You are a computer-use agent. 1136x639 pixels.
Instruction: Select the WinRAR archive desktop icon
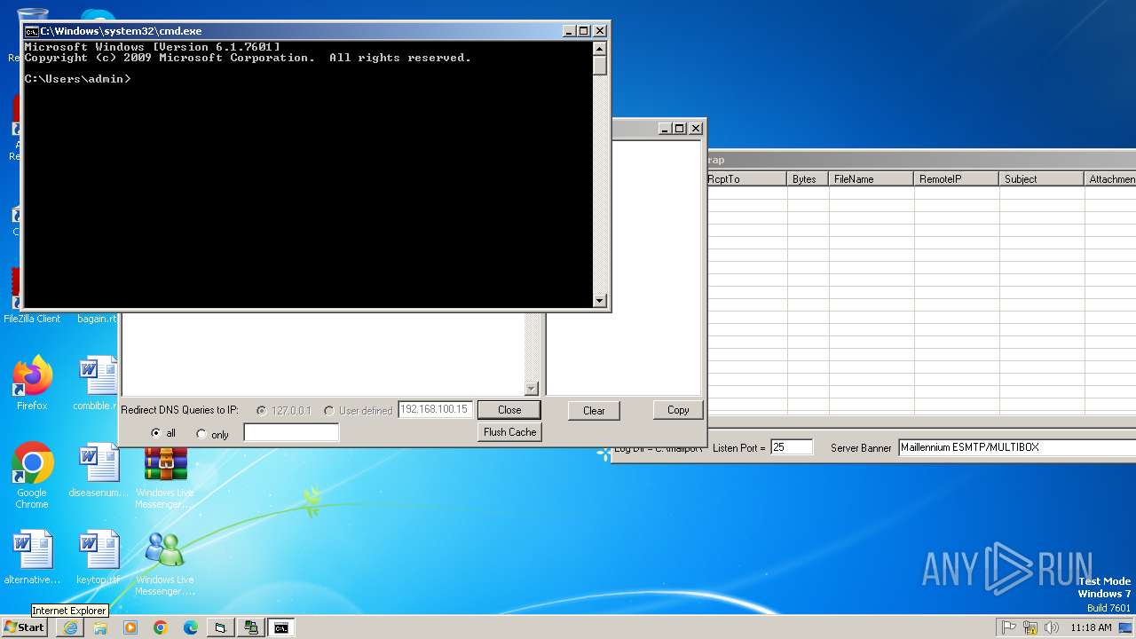coord(166,464)
